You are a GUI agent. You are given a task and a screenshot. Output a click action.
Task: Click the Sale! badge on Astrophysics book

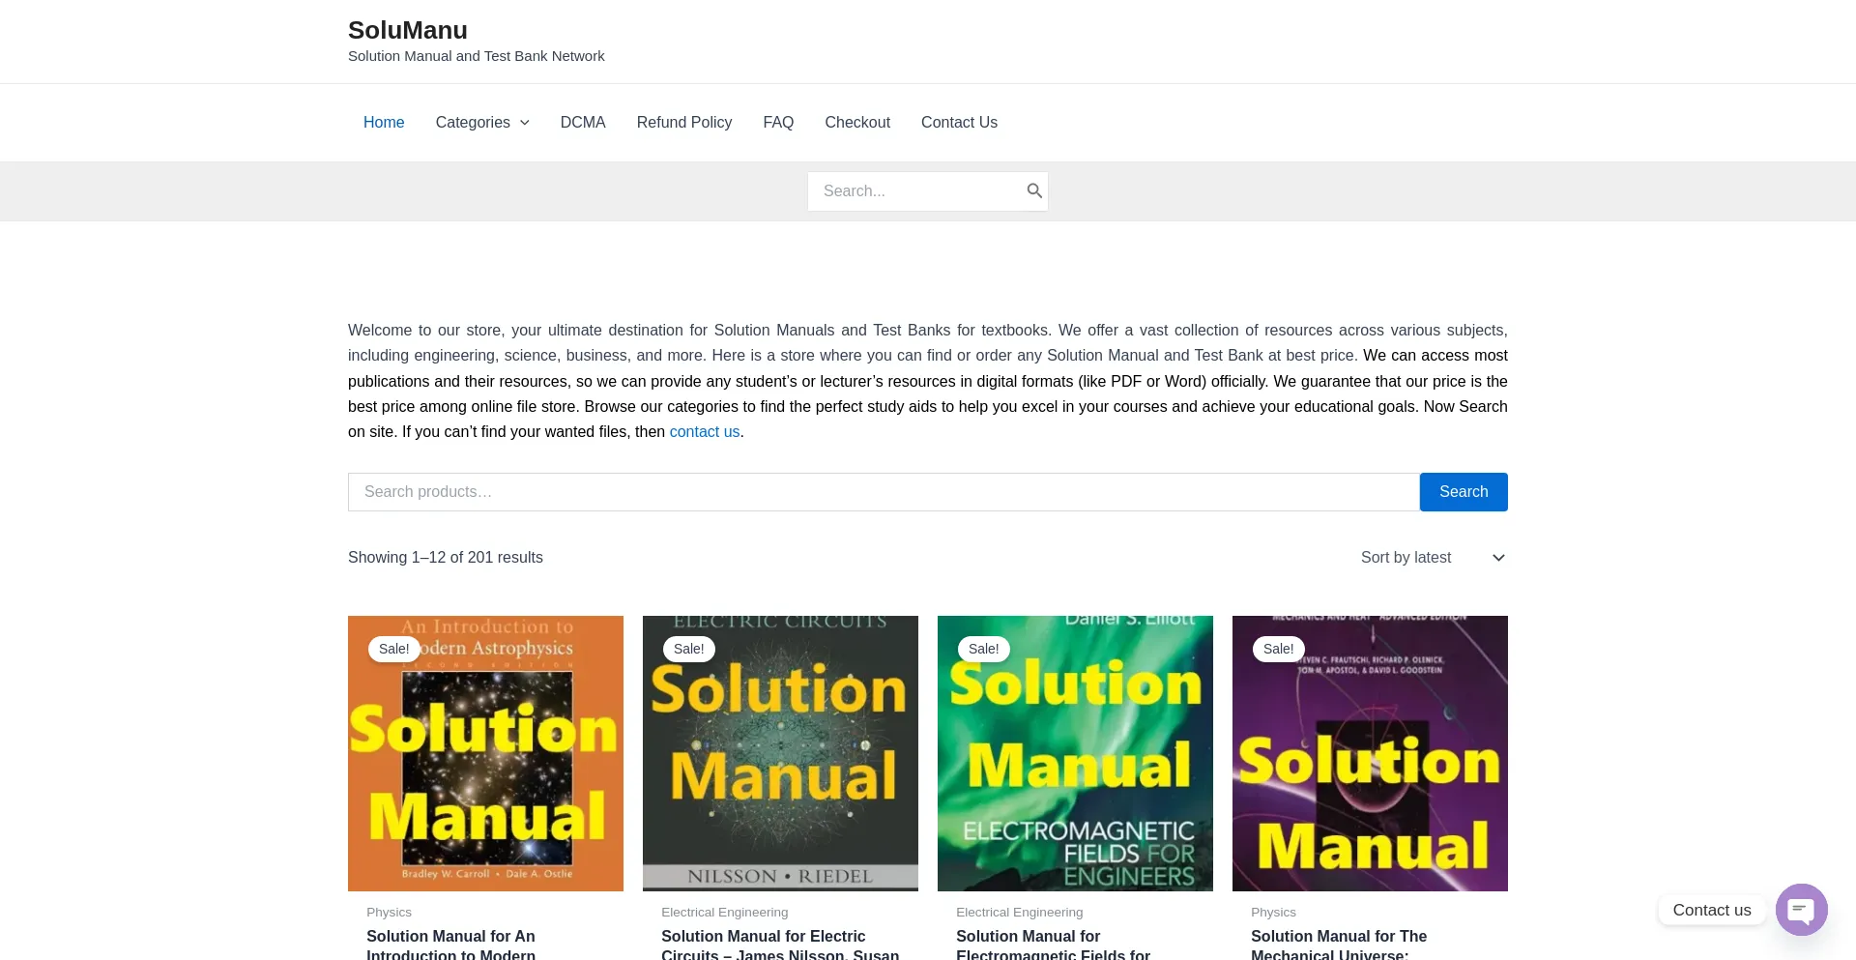pyautogui.click(x=393, y=649)
